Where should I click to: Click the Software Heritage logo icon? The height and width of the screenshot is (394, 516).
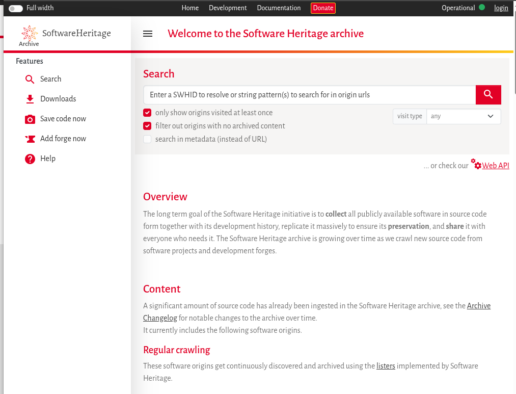[x=29, y=34]
